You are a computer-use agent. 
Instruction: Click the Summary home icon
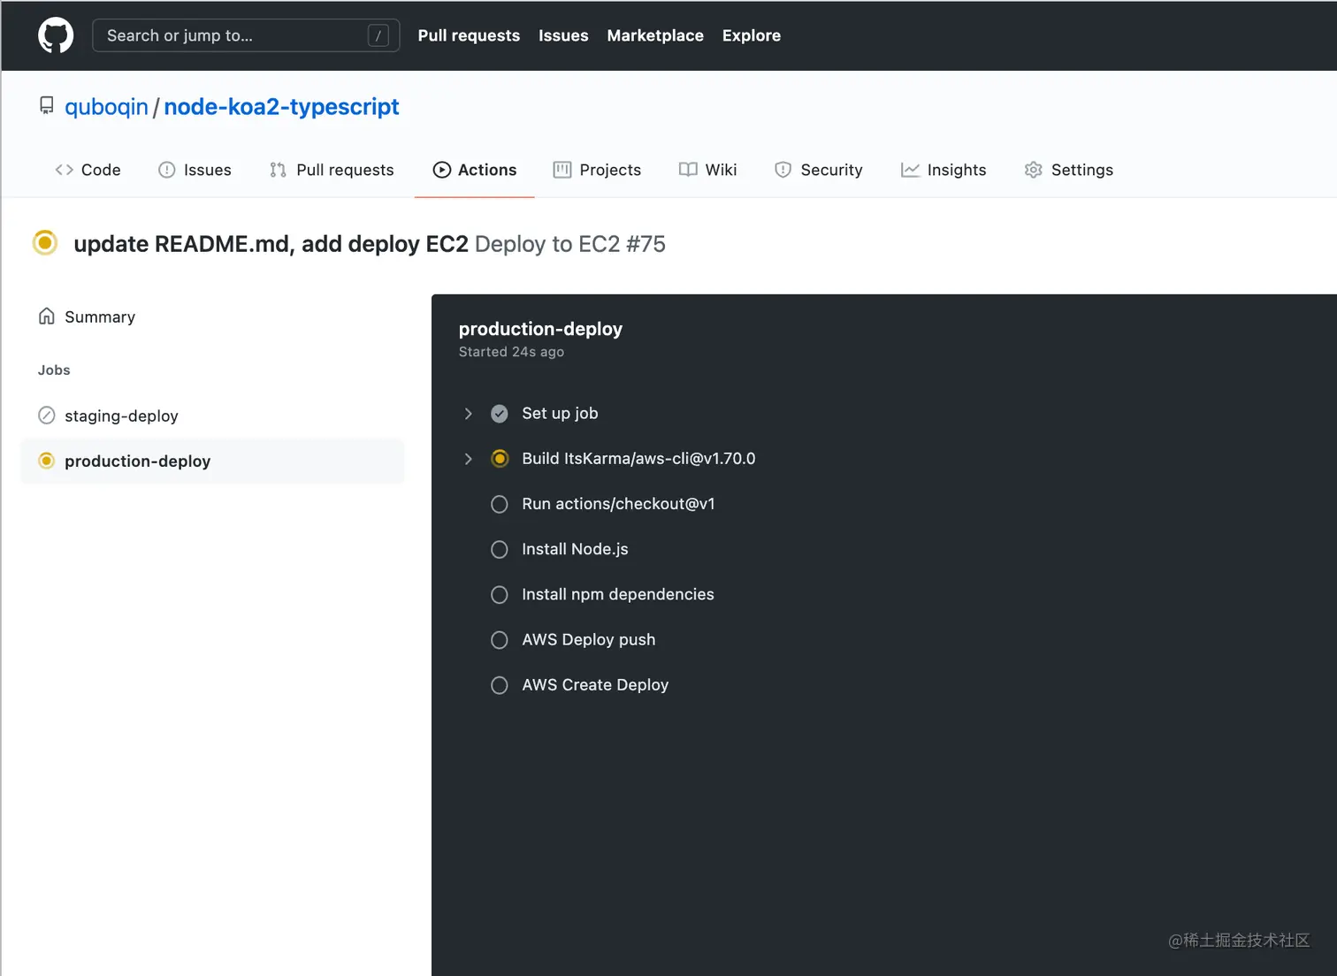point(46,316)
